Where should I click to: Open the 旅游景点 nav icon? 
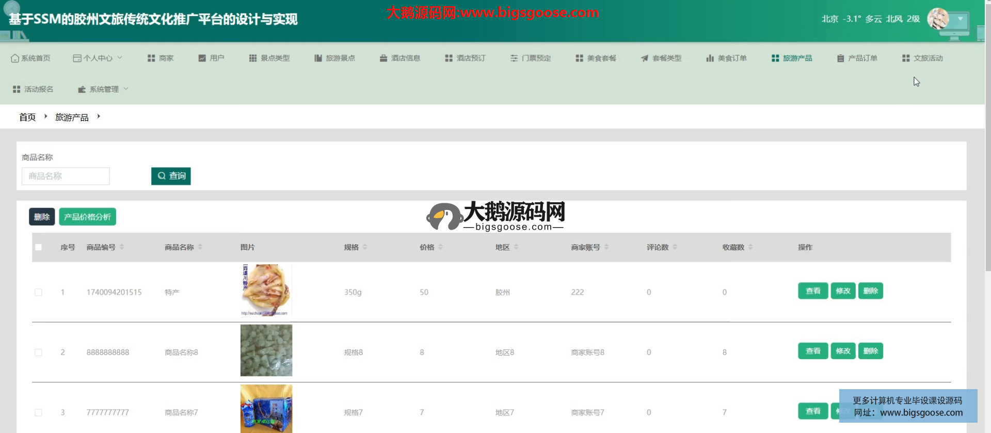pos(318,58)
